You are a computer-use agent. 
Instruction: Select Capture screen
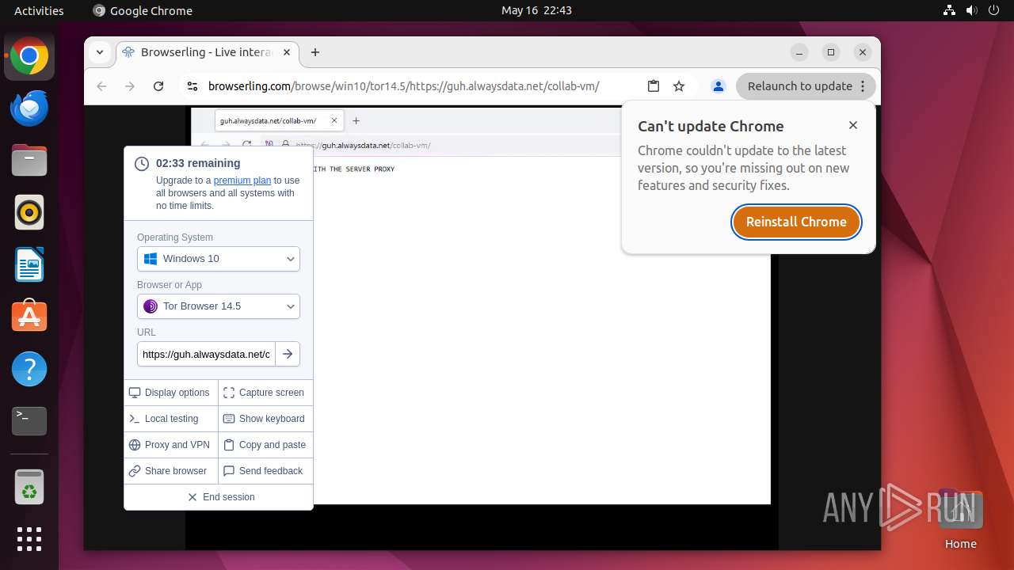265,393
